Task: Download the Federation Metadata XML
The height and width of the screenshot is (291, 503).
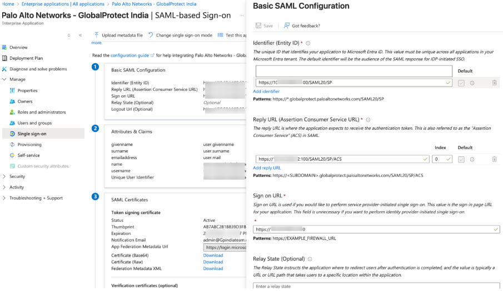Action: [x=213, y=269]
